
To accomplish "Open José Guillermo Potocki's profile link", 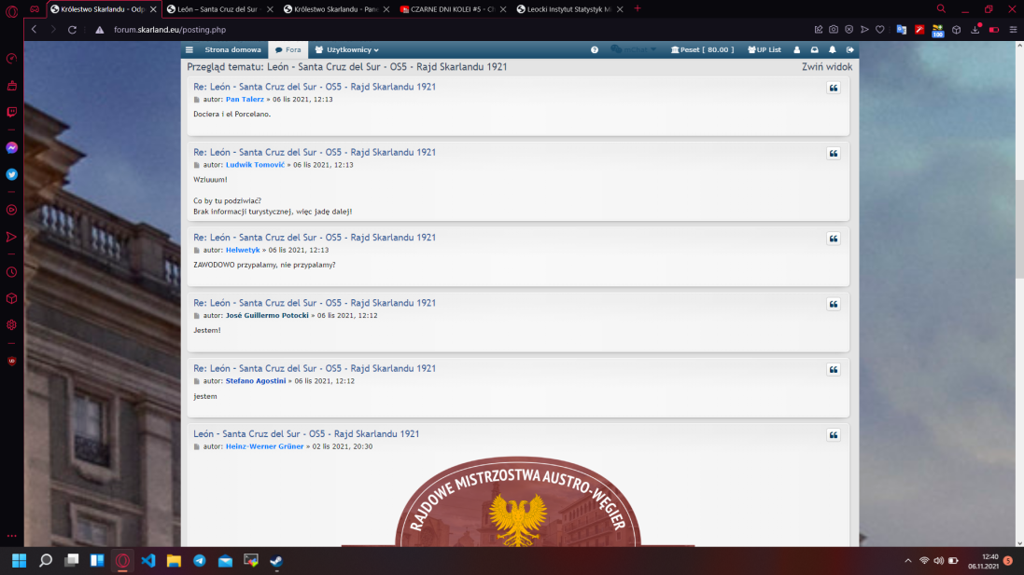I will coord(267,316).
